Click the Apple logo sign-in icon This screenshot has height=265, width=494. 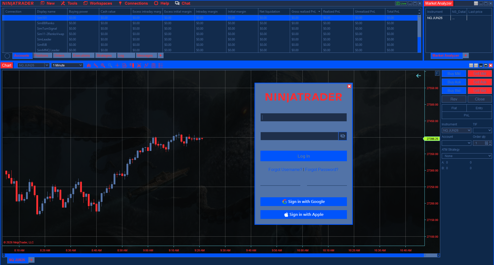coord(286,215)
